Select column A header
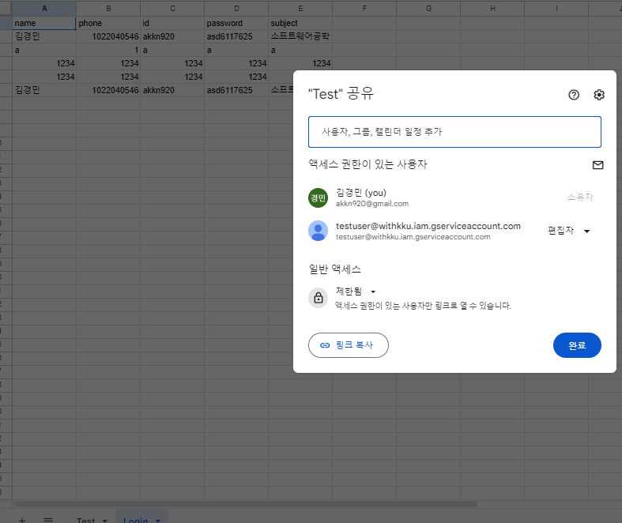Viewport: 622px width, 523px height. 44,9
